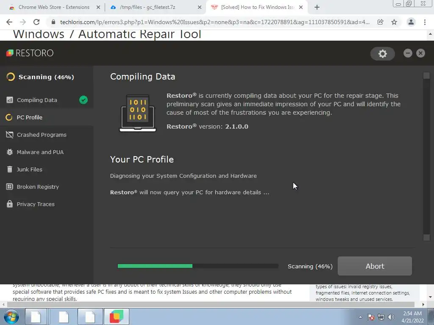
Task: Click the Compiling Data chart icon
Action: coord(10,100)
